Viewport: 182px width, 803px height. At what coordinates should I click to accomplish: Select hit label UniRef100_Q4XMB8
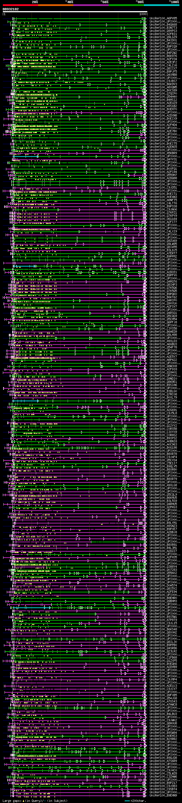tap(163, 75)
